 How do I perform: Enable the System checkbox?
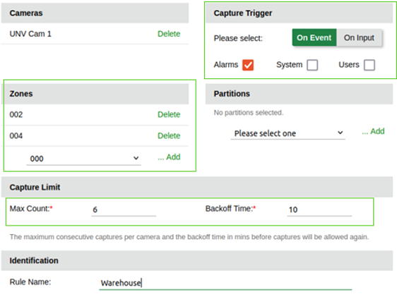click(312, 65)
